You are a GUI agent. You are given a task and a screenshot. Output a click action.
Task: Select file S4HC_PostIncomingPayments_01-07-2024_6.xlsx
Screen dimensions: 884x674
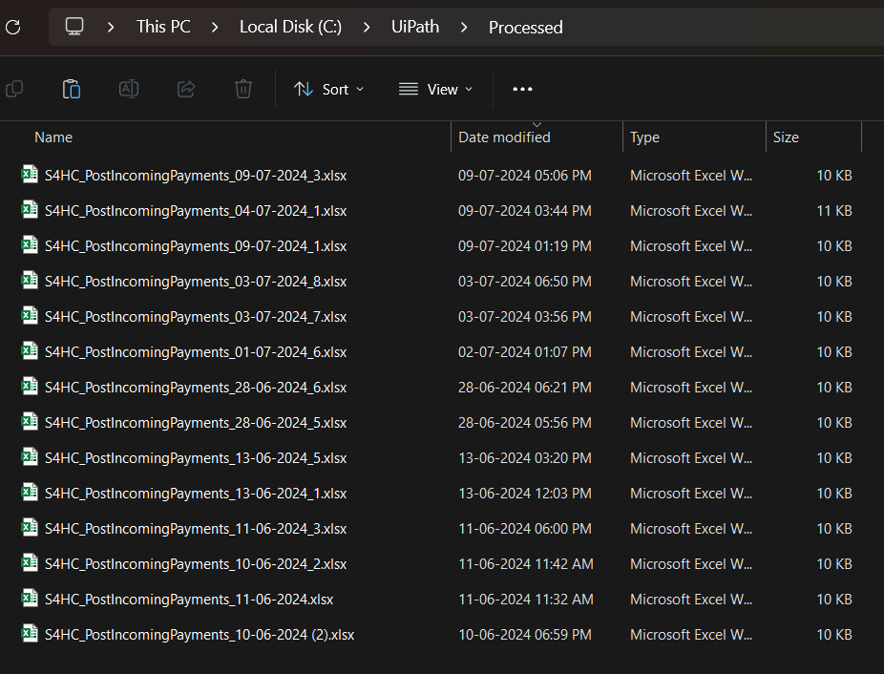196,352
